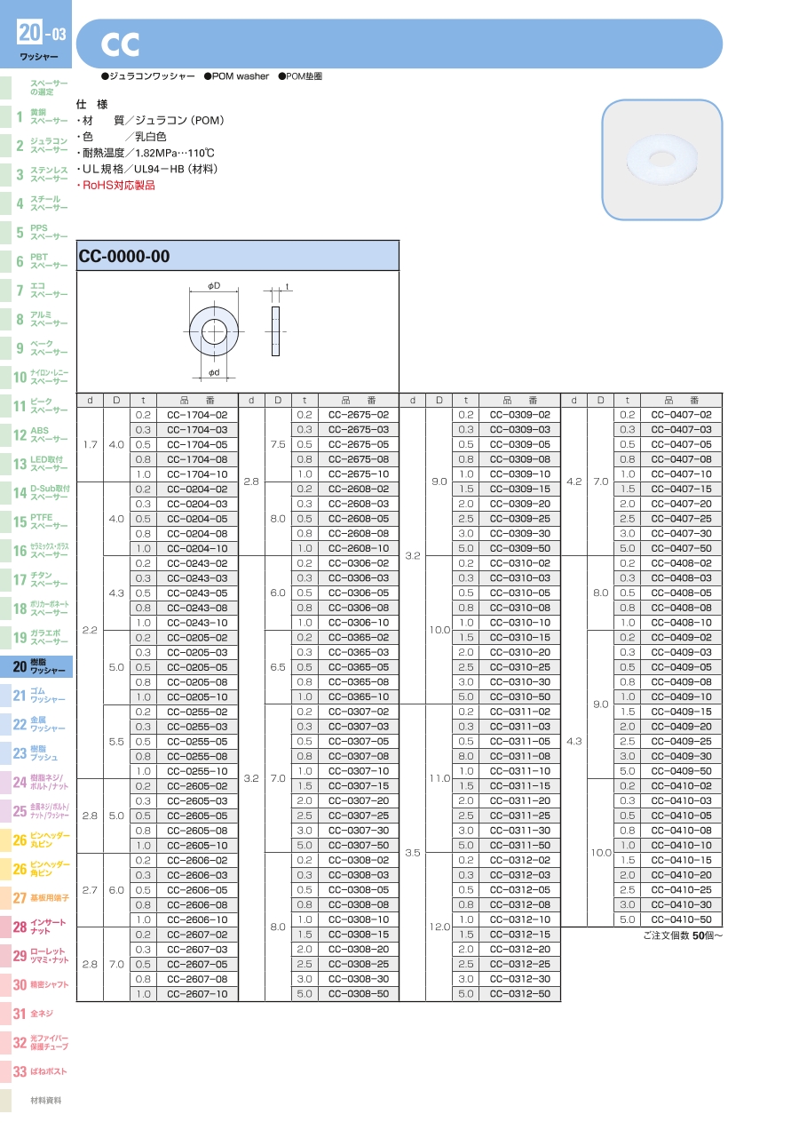Select the 12 ABS スペーサー side tab

coord(36,434)
